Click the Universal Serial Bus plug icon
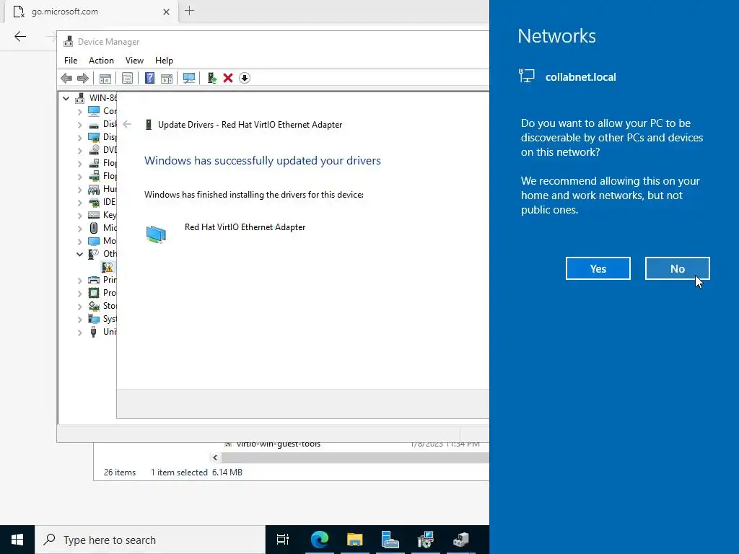 [x=94, y=332]
